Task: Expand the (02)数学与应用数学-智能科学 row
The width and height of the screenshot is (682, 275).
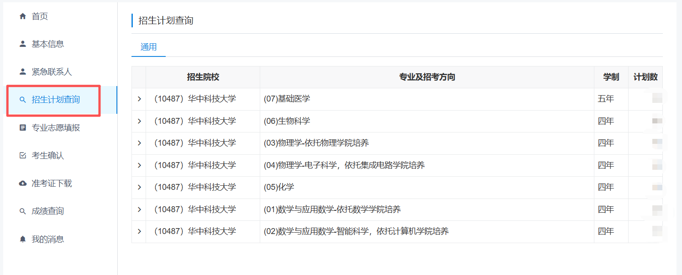Action: (139, 231)
